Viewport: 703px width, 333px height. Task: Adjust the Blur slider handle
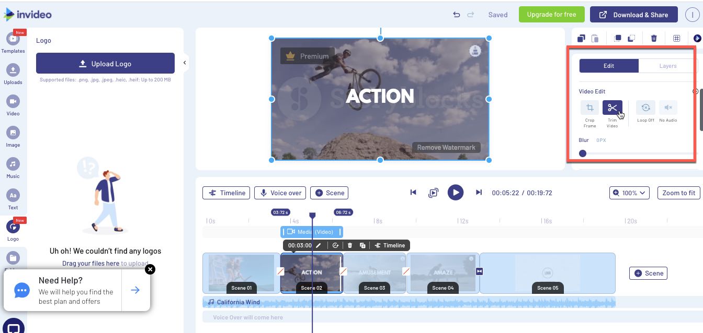583,153
